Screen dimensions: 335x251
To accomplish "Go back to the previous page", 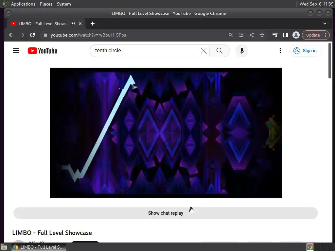I will (x=11, y=35).
